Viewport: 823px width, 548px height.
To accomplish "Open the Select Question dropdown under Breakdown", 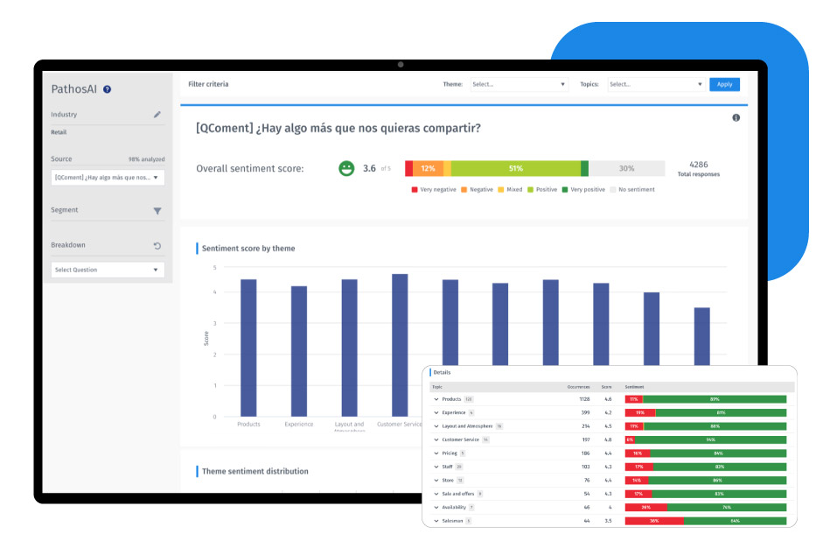I will 107,270.
